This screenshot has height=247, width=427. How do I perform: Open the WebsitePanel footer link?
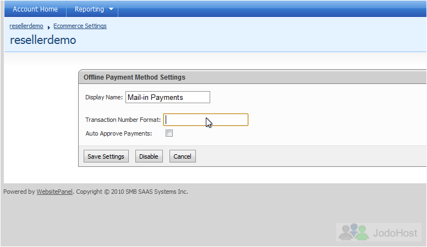[54, 192]
